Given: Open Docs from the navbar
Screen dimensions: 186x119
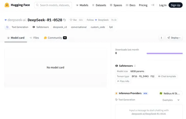Looking at the screenshot, I should (131, 5).
